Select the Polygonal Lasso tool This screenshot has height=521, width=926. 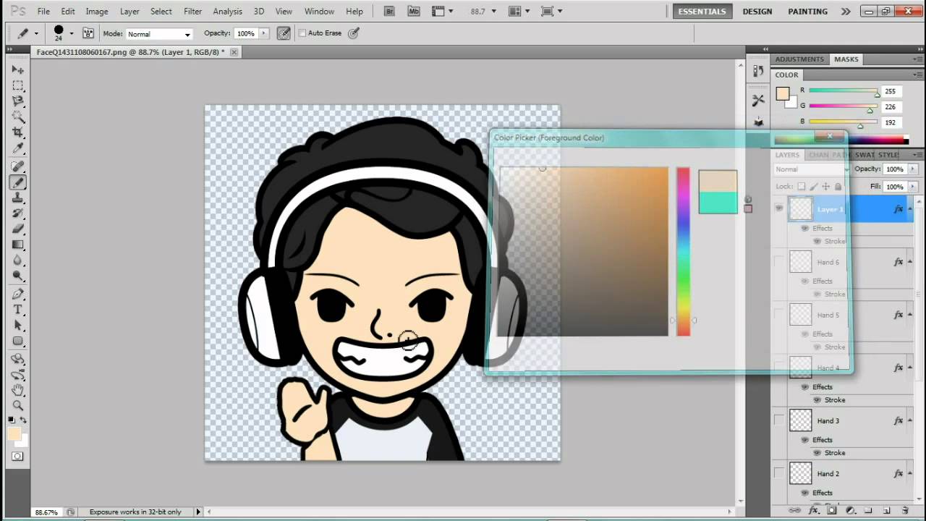pyautogui.click(x=18, y=101)
